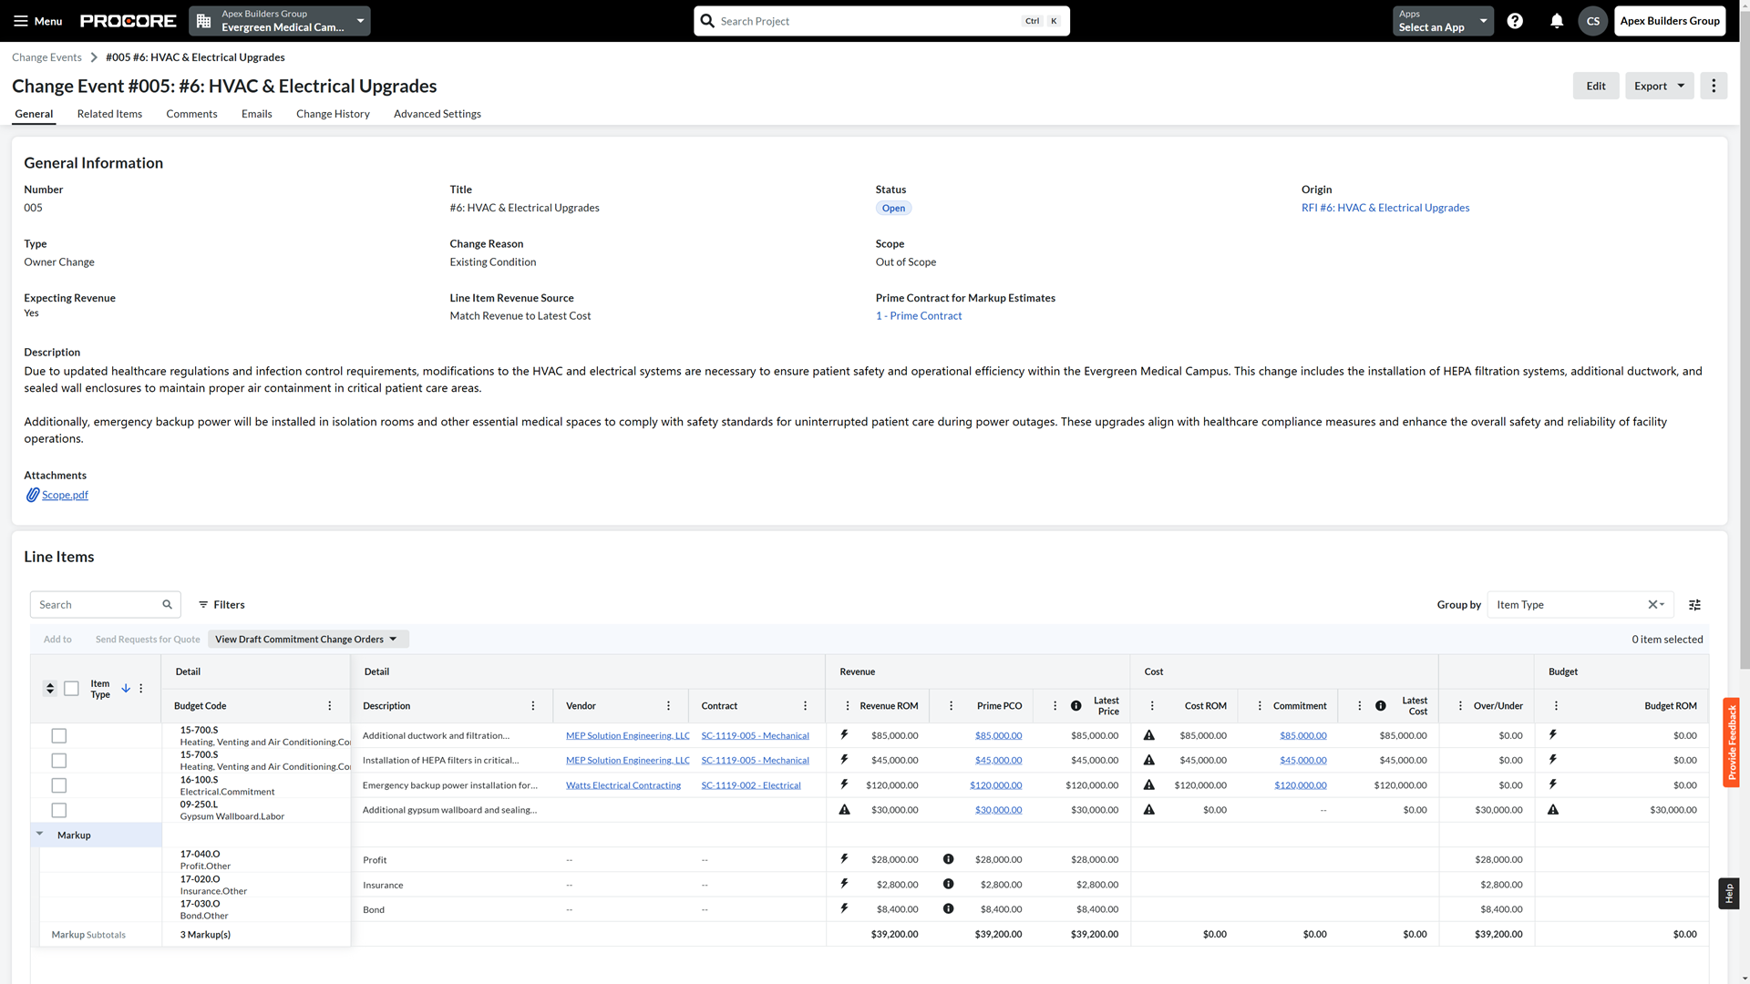This screenshot has height=984, width=1750.
Task: Toggle the select-all checkbox in line items header
Action: click(71, 689)
